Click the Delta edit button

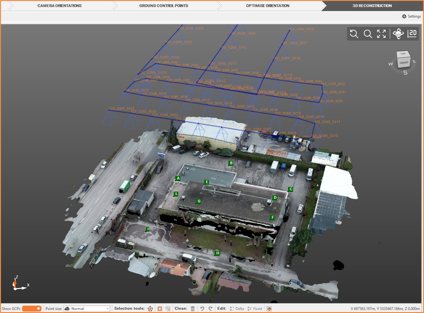point(237,309)
